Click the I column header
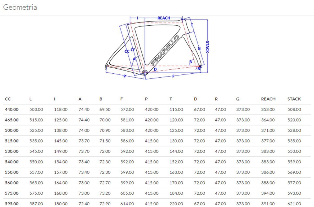314x207 pixels. pos(54,99)
